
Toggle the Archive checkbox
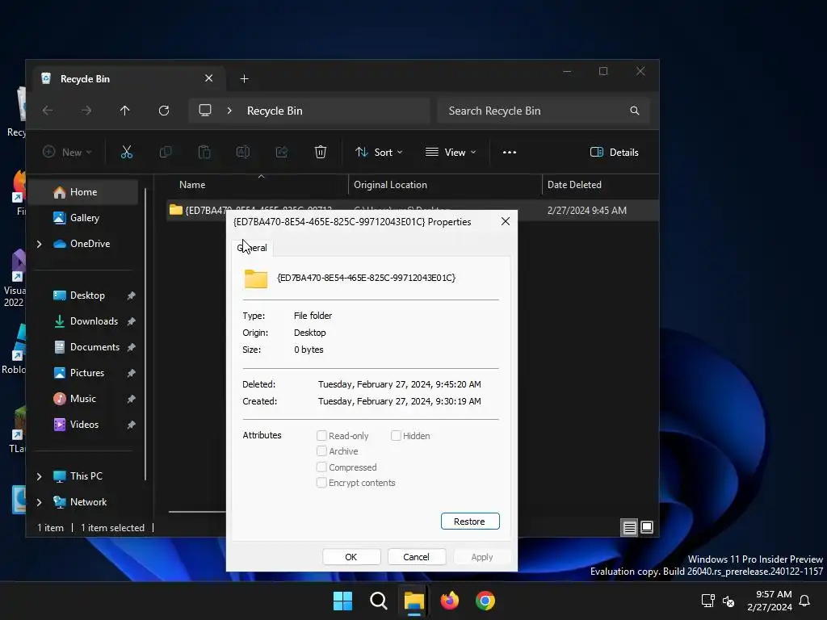(x=321, y=451)
